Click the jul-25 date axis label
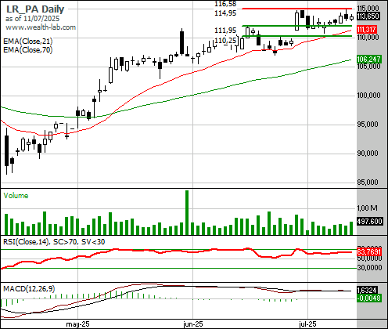The image size is (388, 329). (x=307, y=324)
